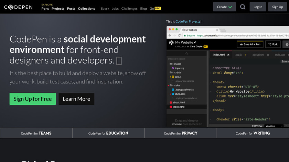Image resolution: width=289 pixels, height=162 pixels.
Task: Collapse the images folder
Action: tap(175, 64)
